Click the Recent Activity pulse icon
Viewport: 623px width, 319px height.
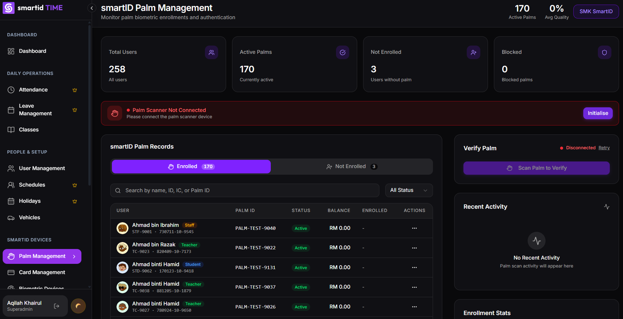(607, 207)
